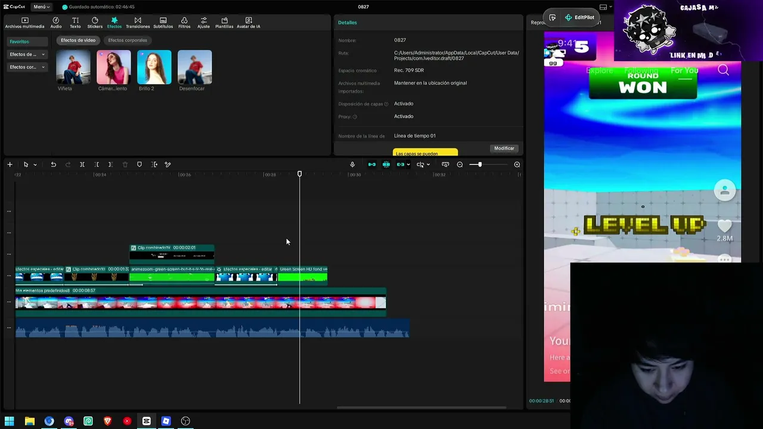Trim clip left of playhead
The image size is (763, 429).
97,164
